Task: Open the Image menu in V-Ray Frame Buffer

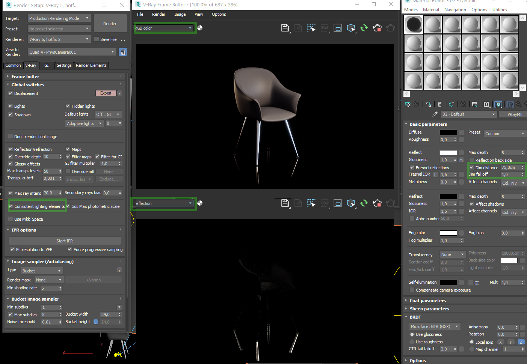Action: (x=180, y=14)
